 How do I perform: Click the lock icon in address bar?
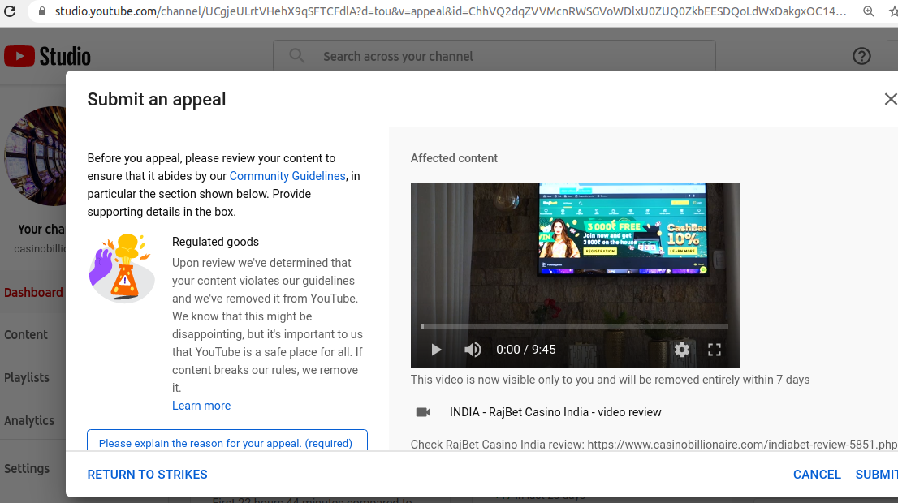[x=41, y=11]
